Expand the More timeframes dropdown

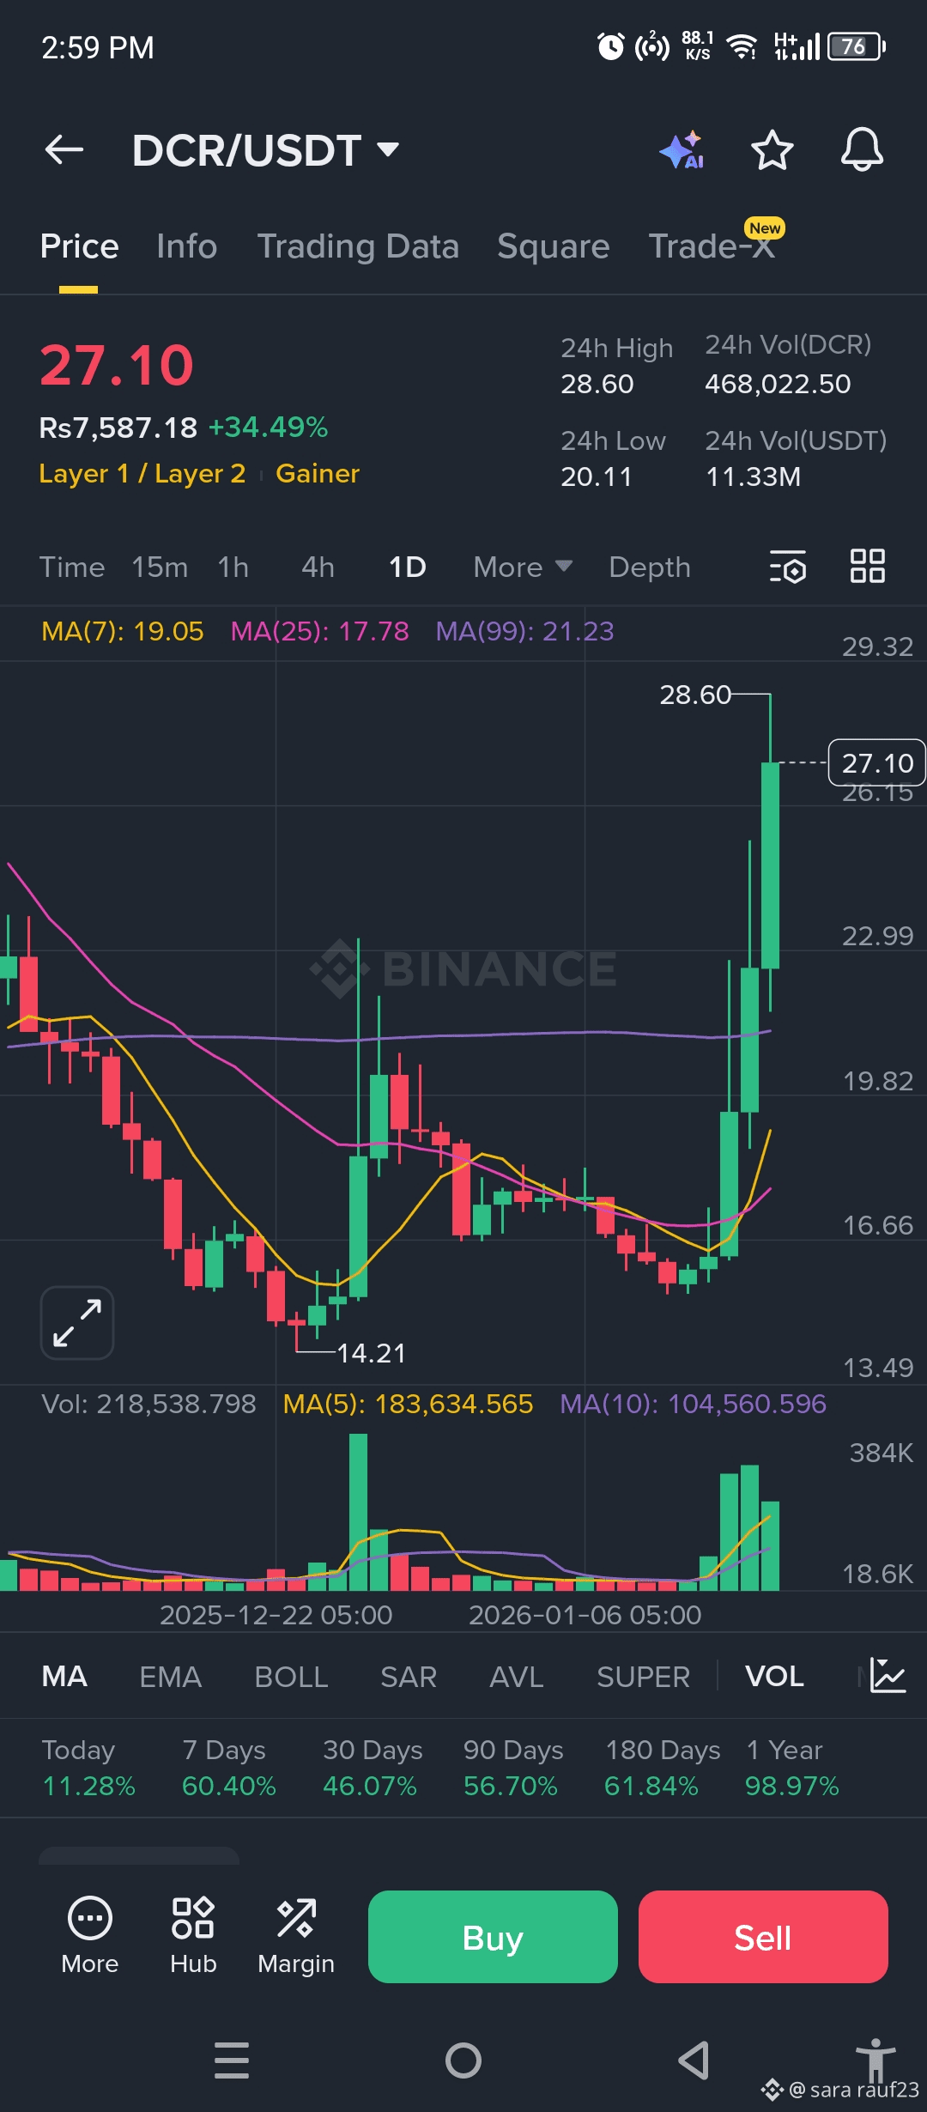click(523, 567)
